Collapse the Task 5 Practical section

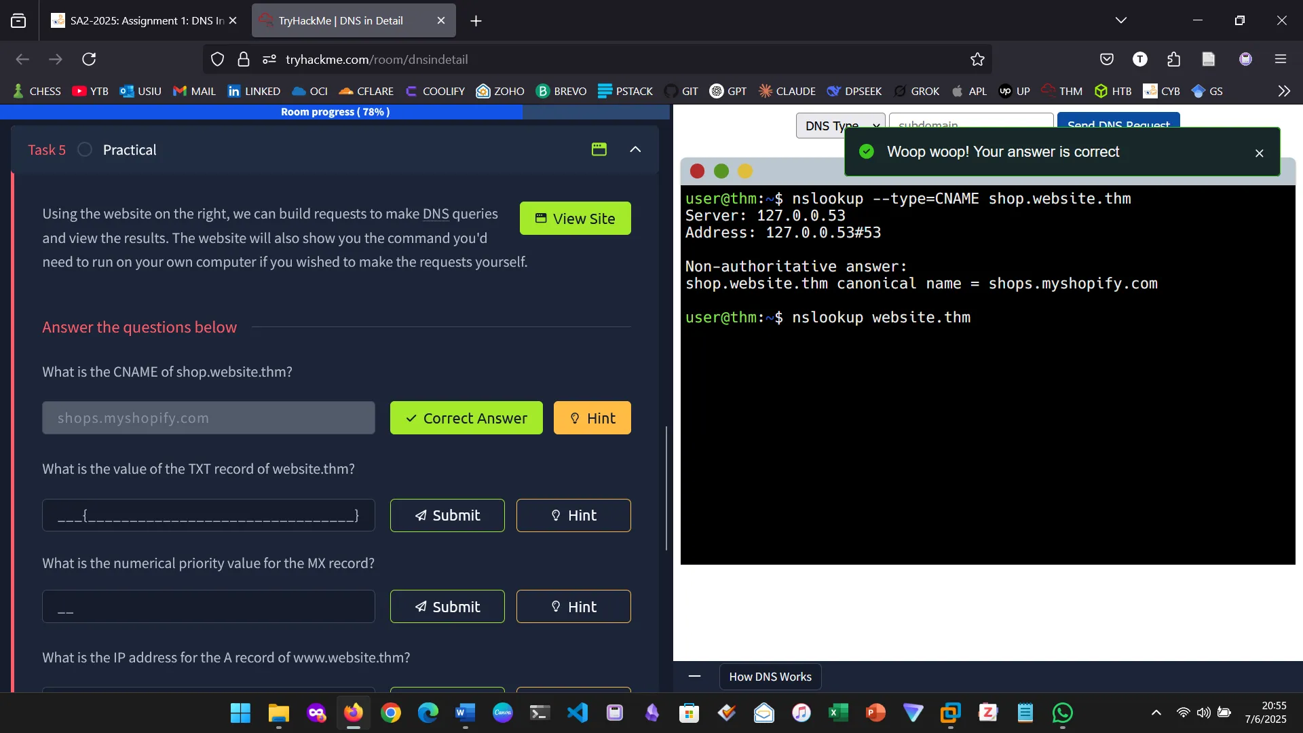(635, 149)
